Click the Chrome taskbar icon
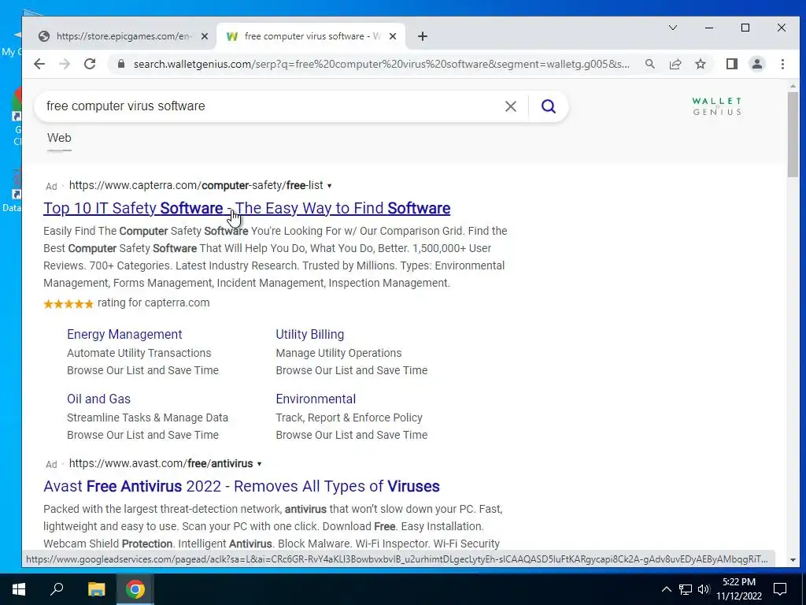The image size is (806, 605). pyautogui.click(x=135, y=589)
